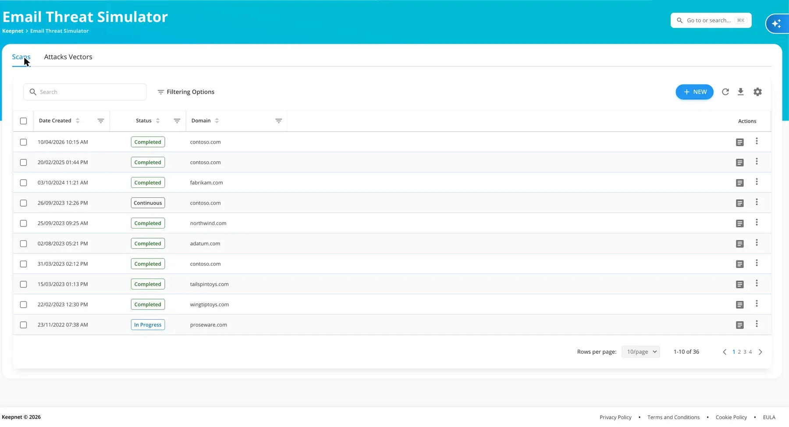Expand Filtering Options

[x=186, y=92]
